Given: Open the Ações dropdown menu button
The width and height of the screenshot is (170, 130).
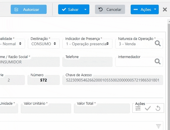Looking at the screenshot, I should pyautogui.click(x=145, y=10).
